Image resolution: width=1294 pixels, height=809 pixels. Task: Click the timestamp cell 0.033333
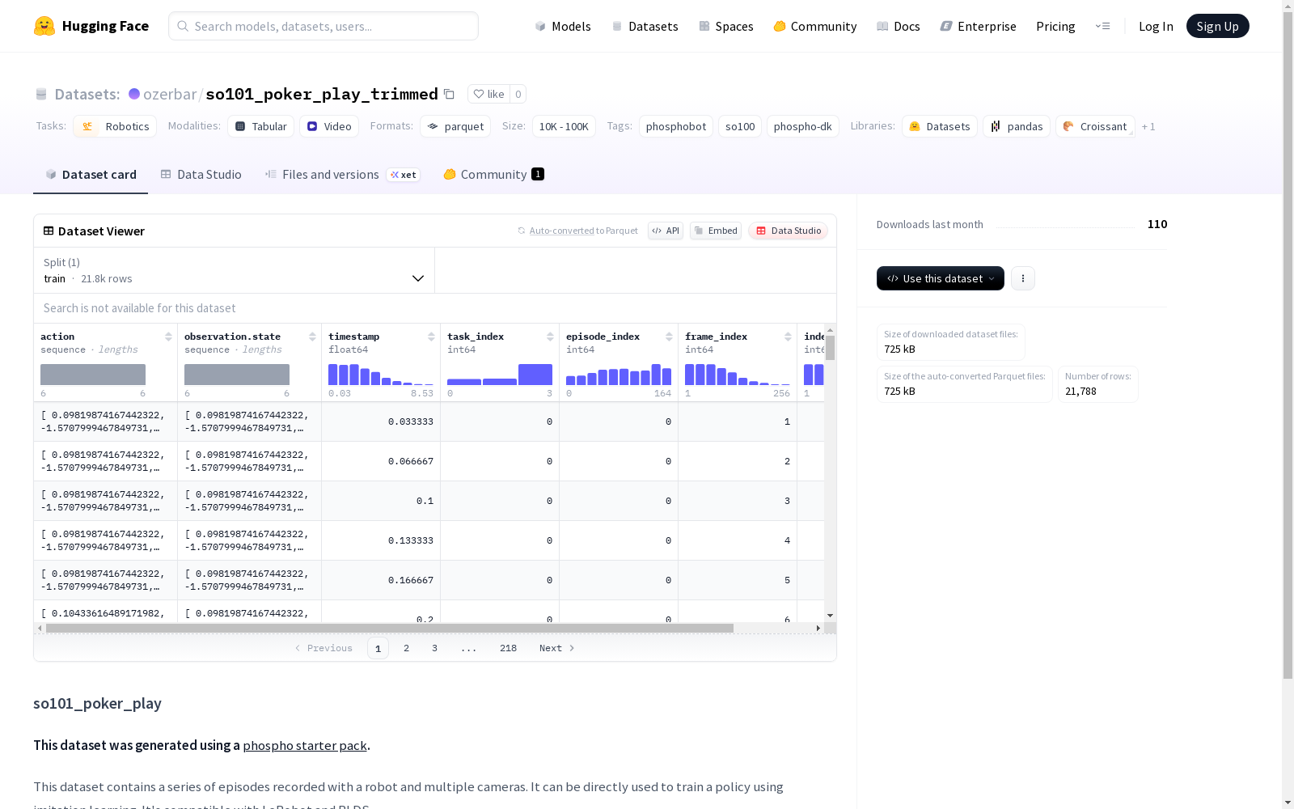pos(381,421)
